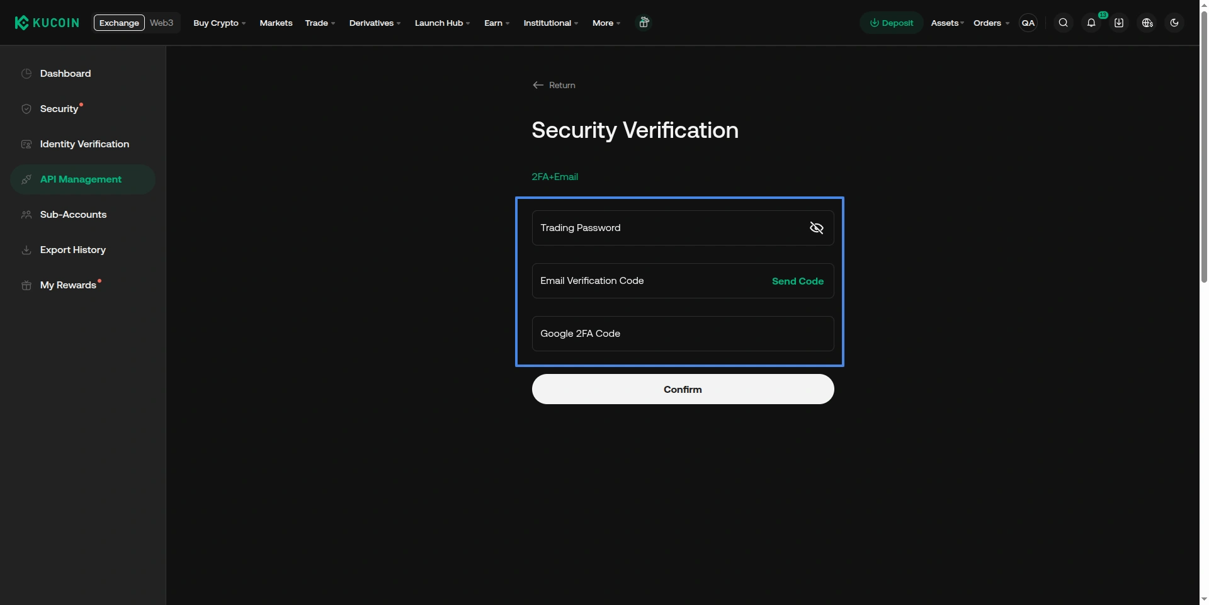Click the Confirm button
Screen dimensions: 1209x605
[x=683, y=389]
